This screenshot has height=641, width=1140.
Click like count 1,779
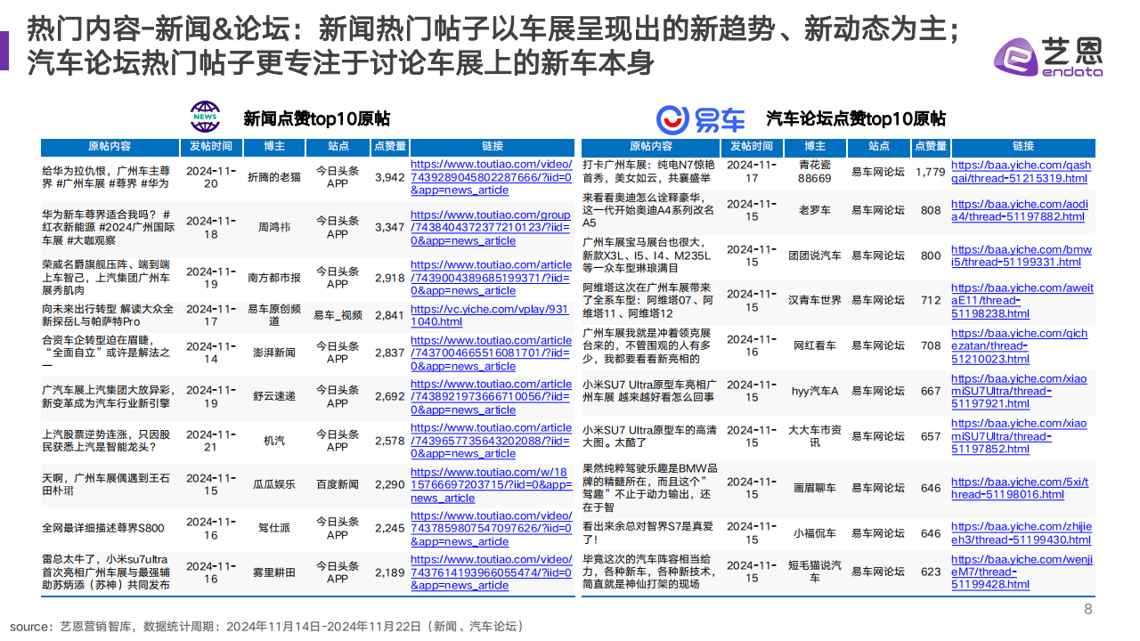point(930,172)
